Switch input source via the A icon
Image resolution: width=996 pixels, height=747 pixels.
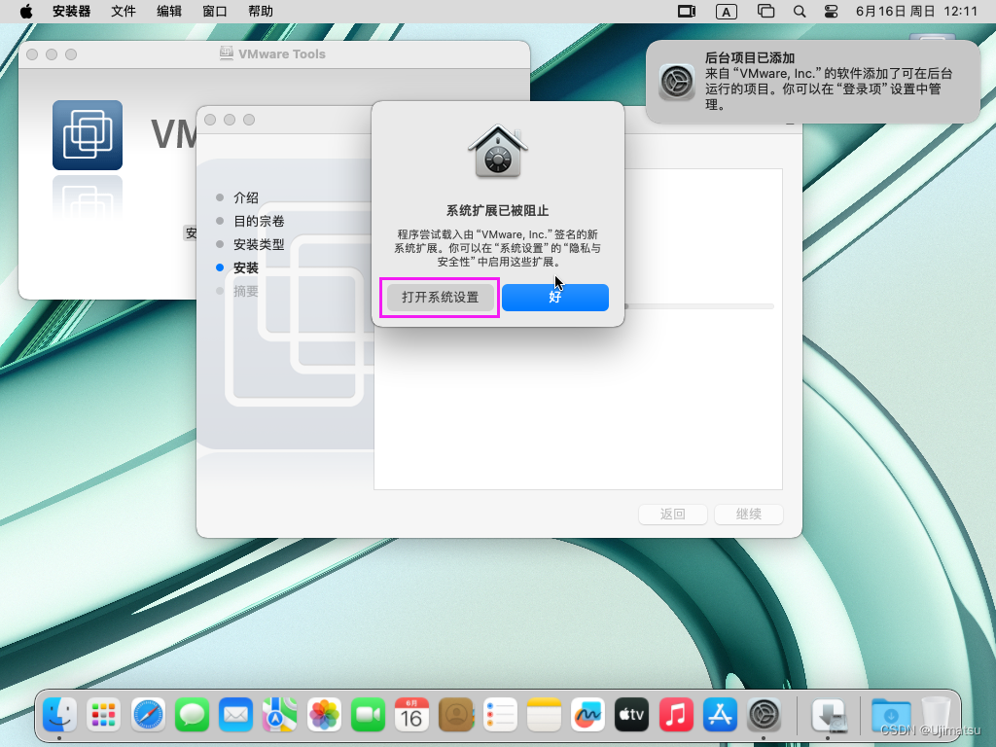(726, 12)
